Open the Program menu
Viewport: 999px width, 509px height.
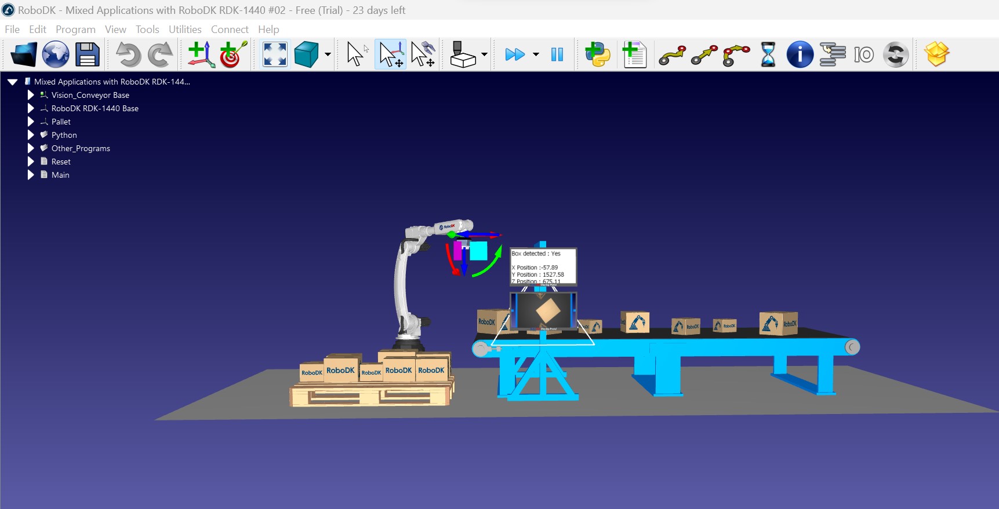pyautogui.click(x=75, y=30)
